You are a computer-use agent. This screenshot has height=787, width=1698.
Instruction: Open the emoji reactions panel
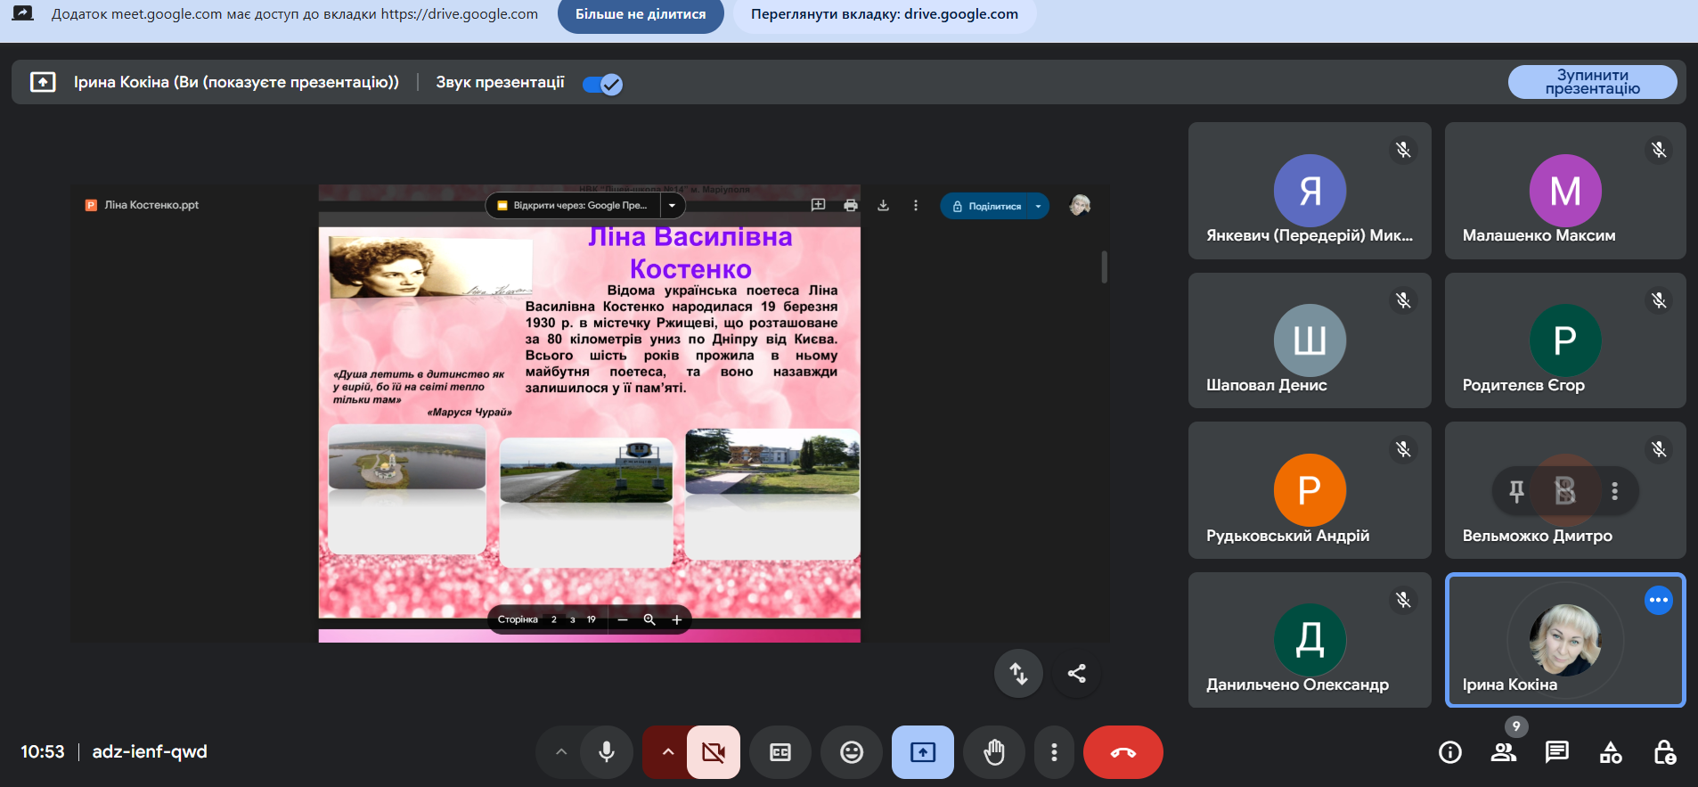tap(852, 752)
